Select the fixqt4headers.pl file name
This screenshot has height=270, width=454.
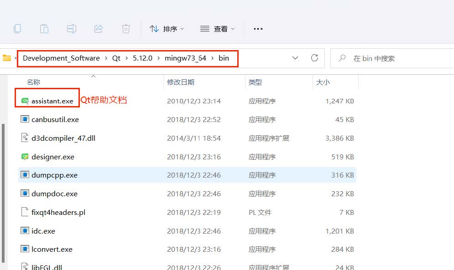pos(58,213)
